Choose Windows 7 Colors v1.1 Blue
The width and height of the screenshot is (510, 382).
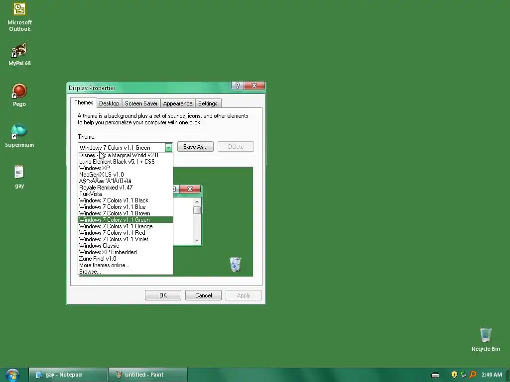tap(125, 207)
